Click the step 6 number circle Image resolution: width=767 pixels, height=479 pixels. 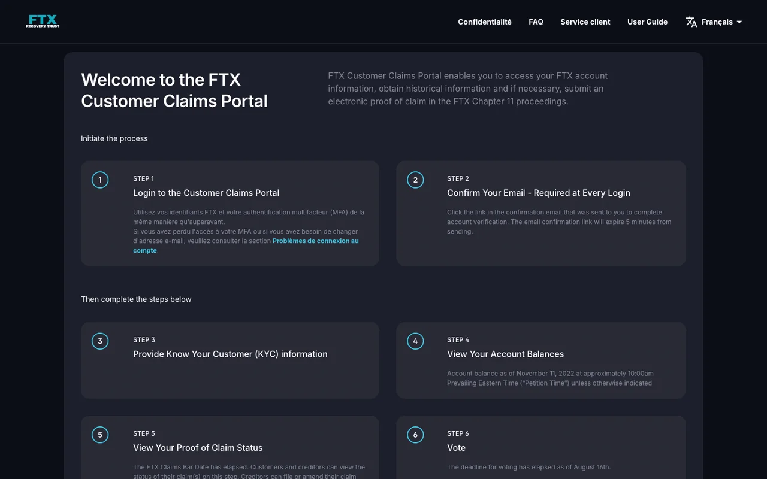pos(415,435)
